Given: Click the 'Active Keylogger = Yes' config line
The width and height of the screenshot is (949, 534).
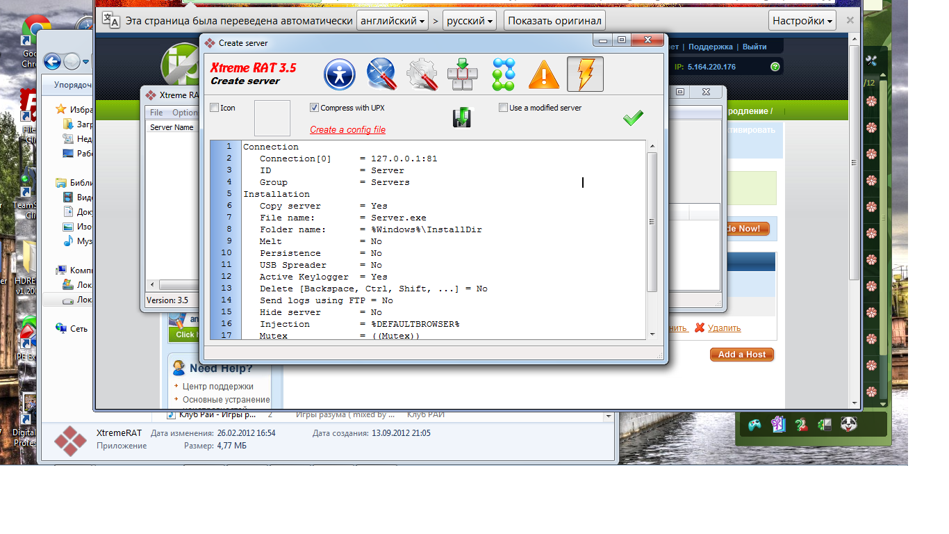Looking at the screenshot, I should pos(324,277).
